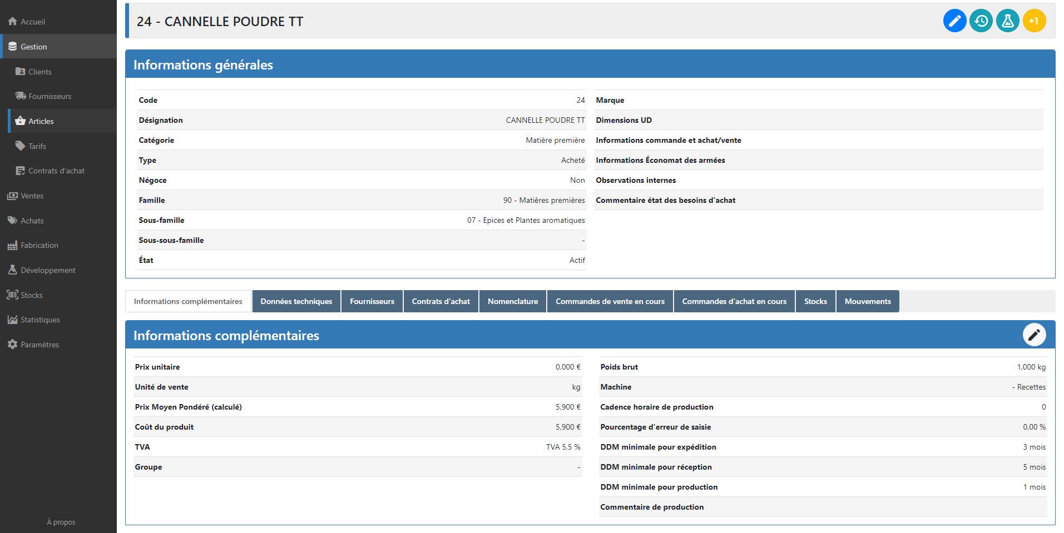
Task: Click the Articles basket icon
Action: point(20,121)
